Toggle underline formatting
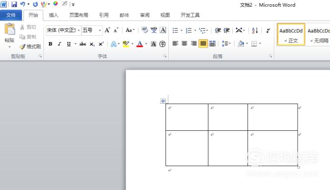 [x=69, y=44]
